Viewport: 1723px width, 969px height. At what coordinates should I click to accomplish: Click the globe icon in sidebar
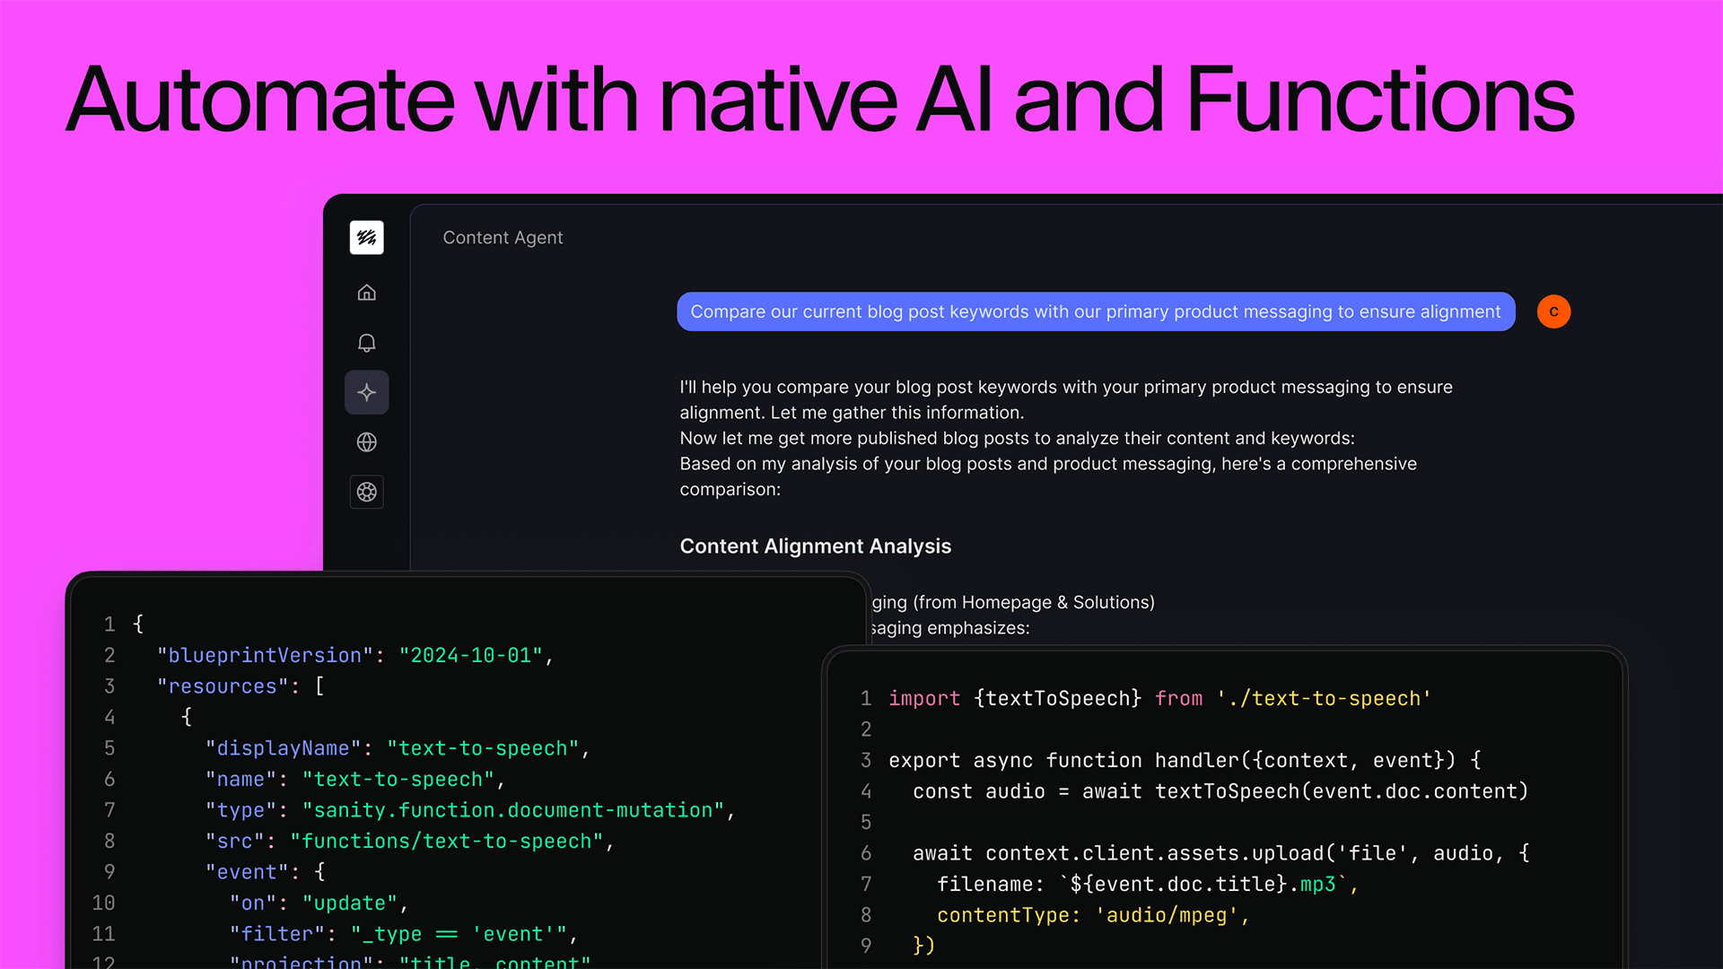tap(366, 442)
